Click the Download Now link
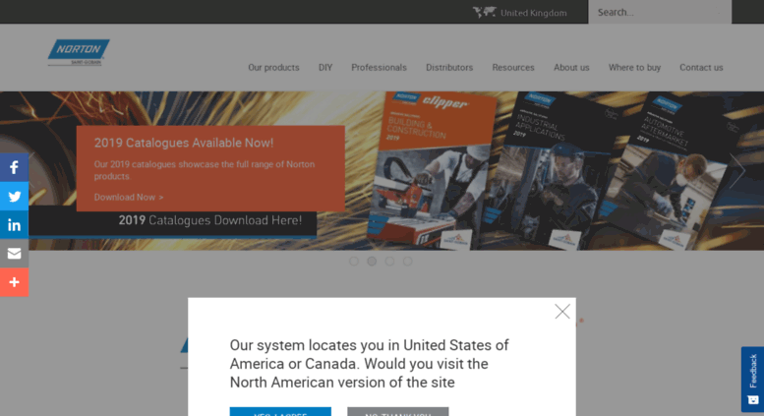Image resolution: width=764 pixels, height=416 pixels. click(x=129, y=198)
